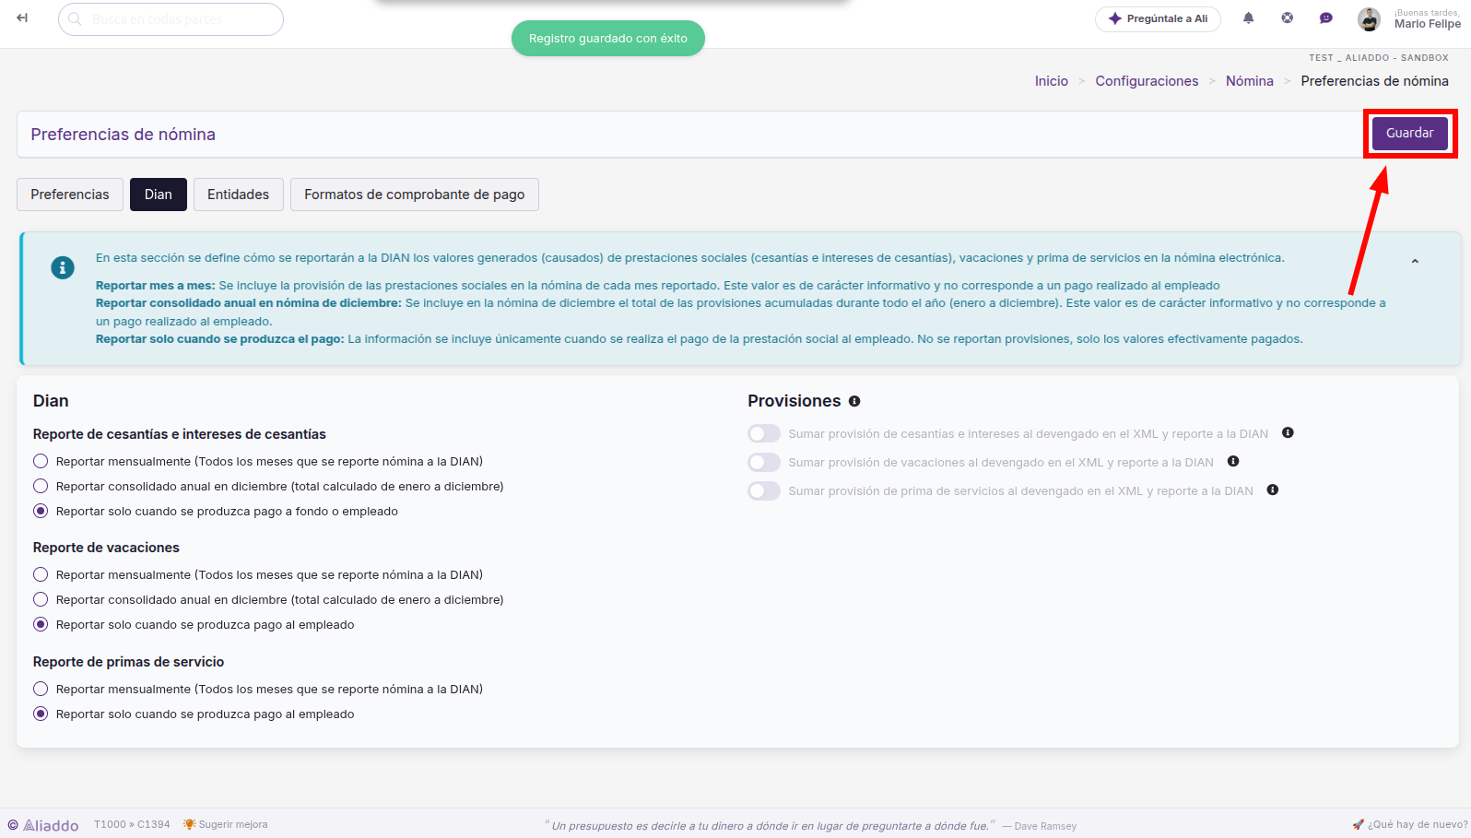
Task: Open Formatos de comprobante de pago tab
Action: [415, 195]
